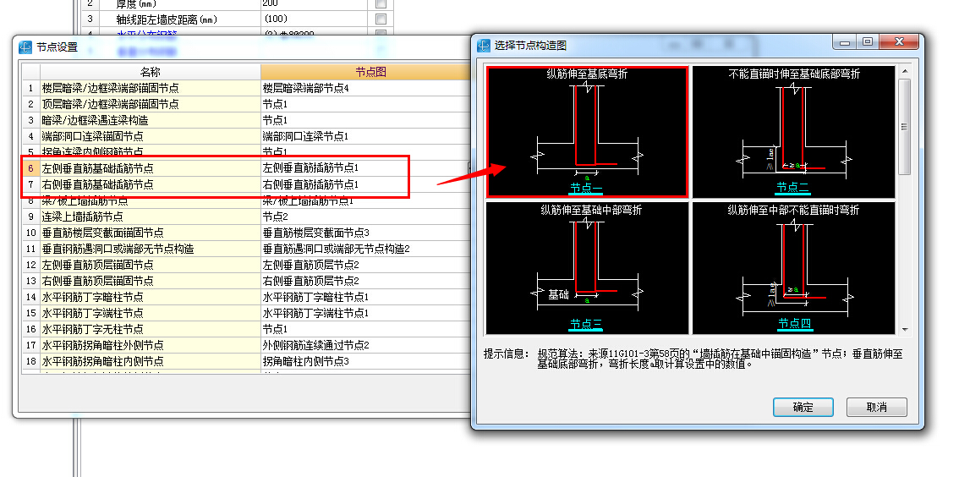Toggle checkbox in the 轴线距左墙皮距离 row

[381, 19]
